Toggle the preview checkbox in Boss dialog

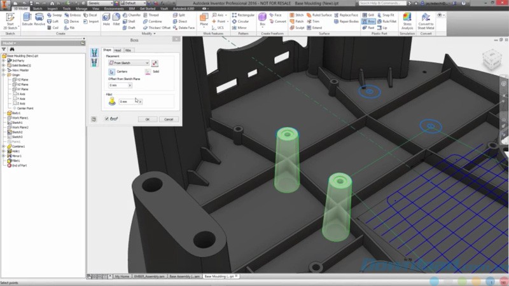point(106,118)
